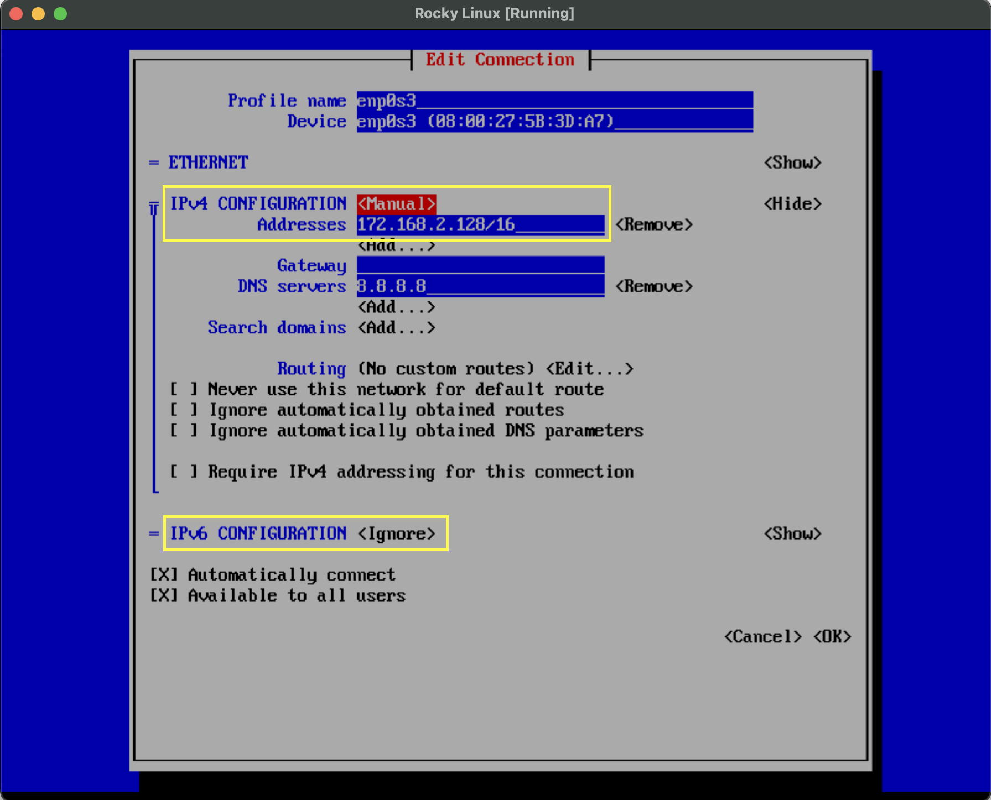
Task: Enable 'Ignore automatically obtained routes' checkbox
Action: pos(184,410)
